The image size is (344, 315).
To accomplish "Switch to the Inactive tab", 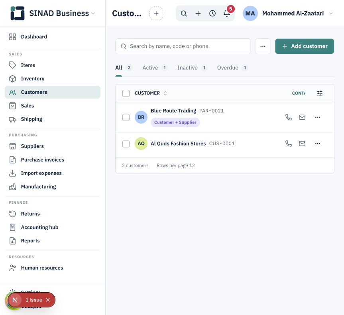I will click(192, 68).
